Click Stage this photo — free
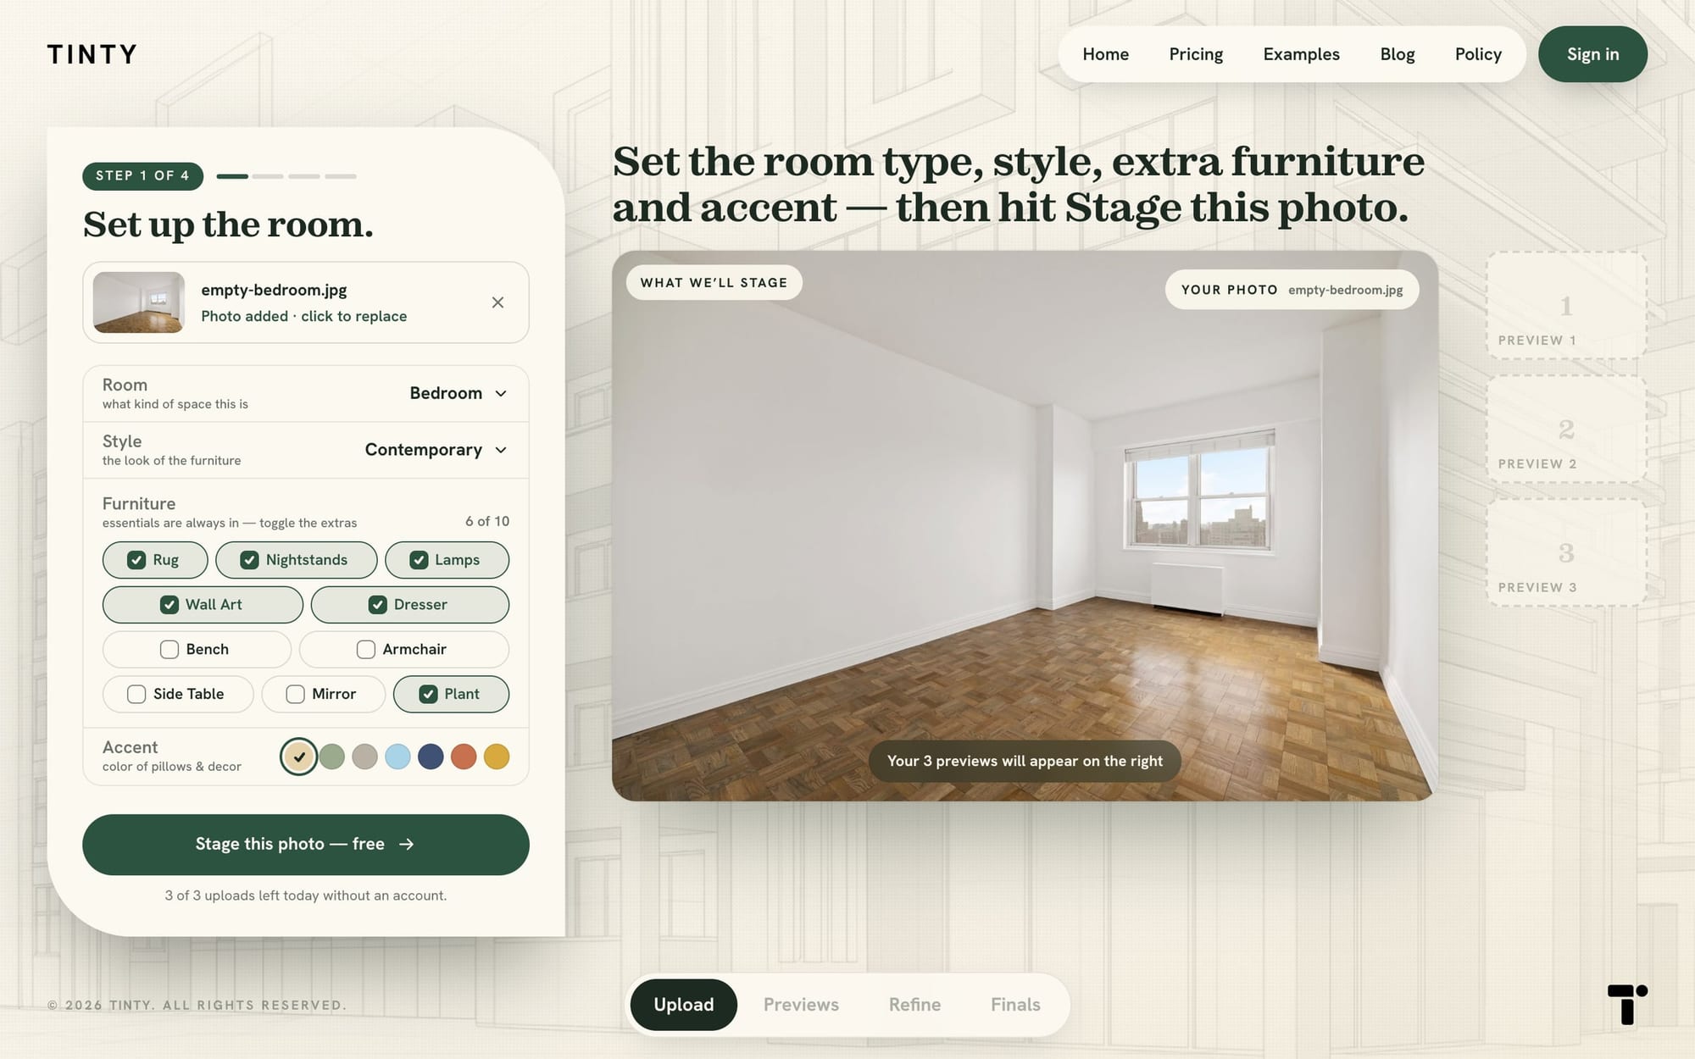1695x1059 pixels. point(306,845)
